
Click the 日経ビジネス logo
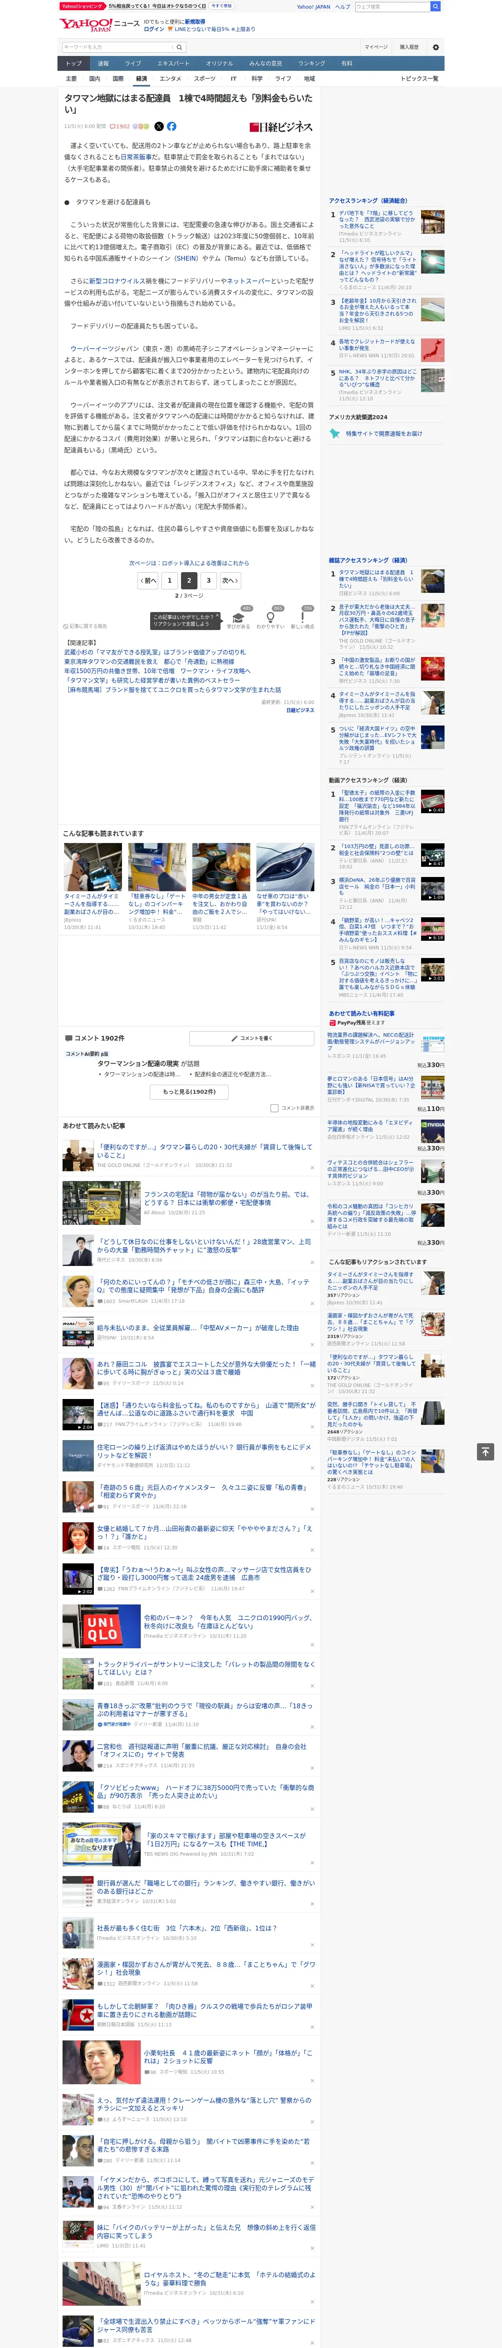pyautogui.click(x=281, y=127)
